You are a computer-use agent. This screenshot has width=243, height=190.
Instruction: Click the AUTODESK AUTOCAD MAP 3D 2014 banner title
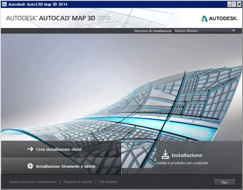tap(58, 18)
